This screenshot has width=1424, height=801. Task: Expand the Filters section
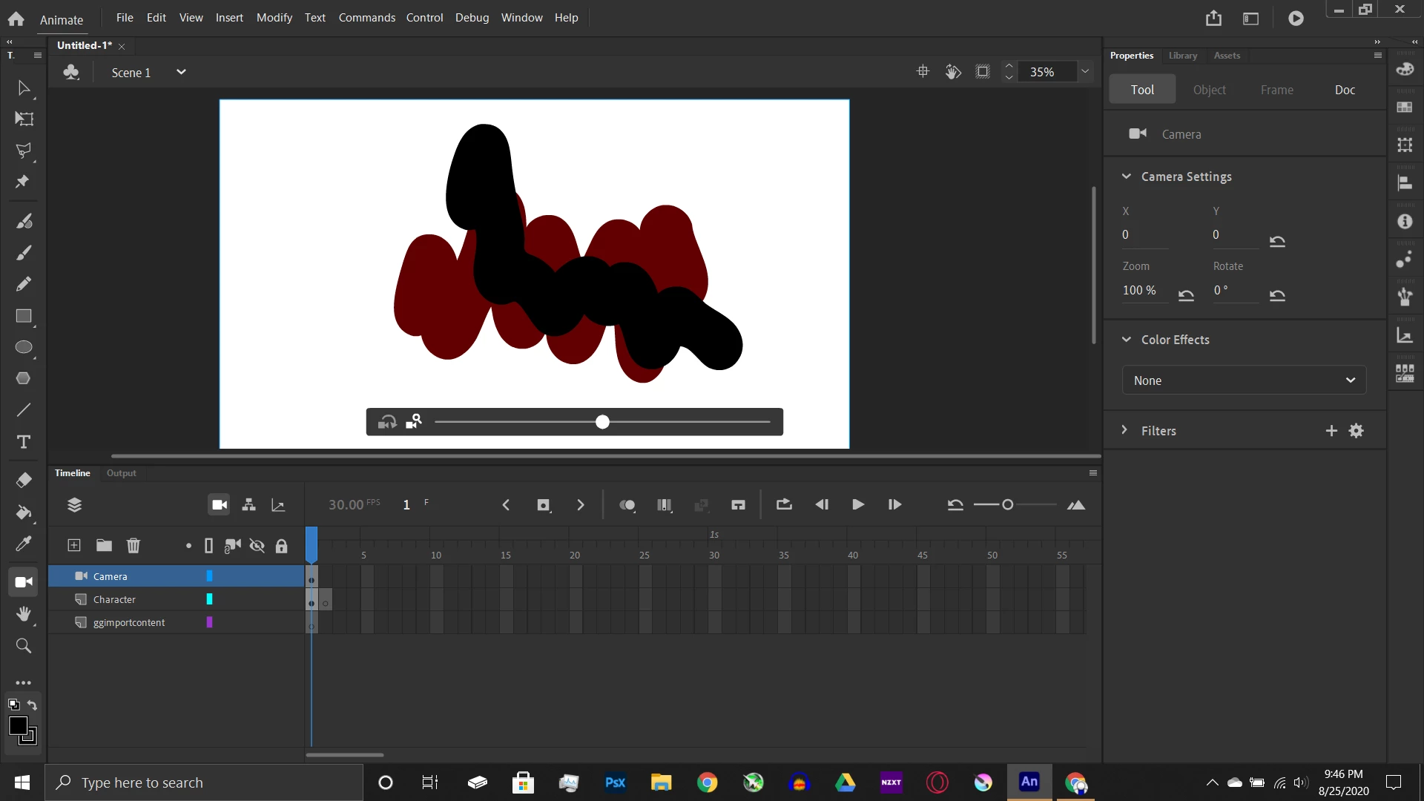[1124, 430]
